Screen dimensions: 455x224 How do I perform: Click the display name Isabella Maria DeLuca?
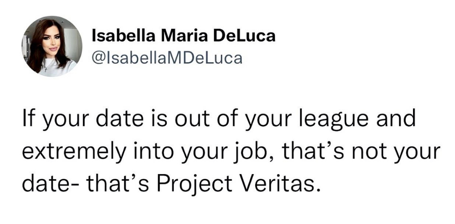tap(183, 36)
